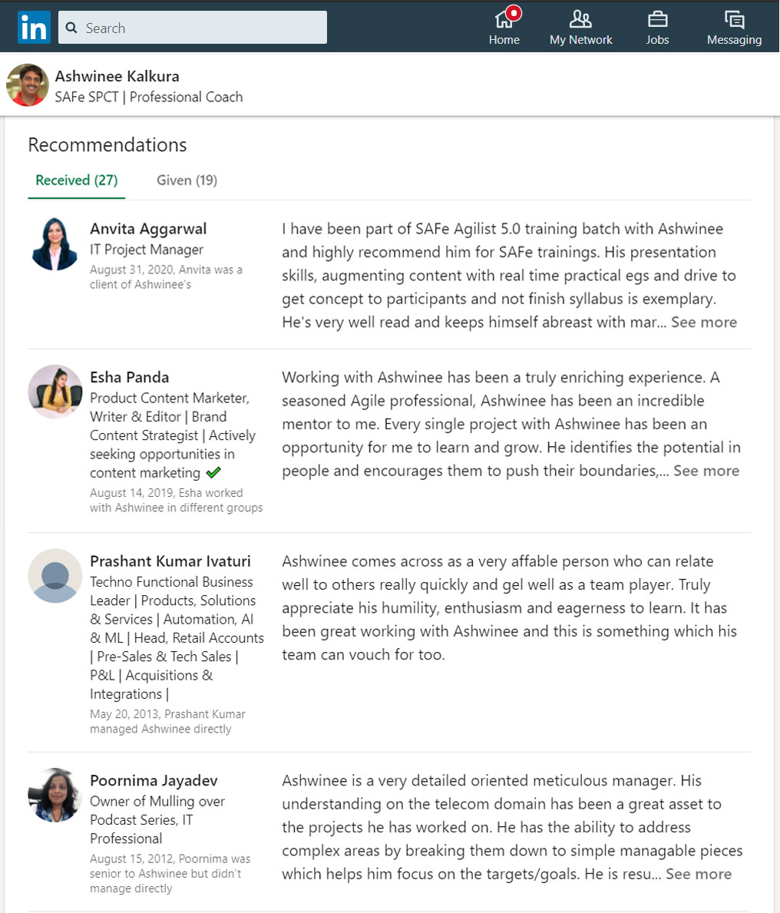Click Prashant's default placeholder avatar
The image size is (780, 913).
(x=55, y=576)
